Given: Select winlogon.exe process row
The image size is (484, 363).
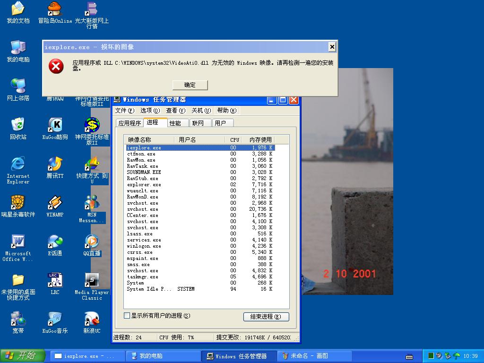Looking at the screenshot, I should click(x=200, y=246).
